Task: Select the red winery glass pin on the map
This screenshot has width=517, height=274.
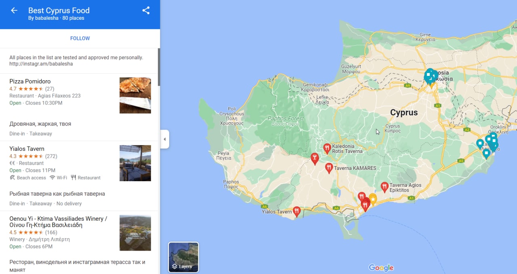Action: coord(315,158)
